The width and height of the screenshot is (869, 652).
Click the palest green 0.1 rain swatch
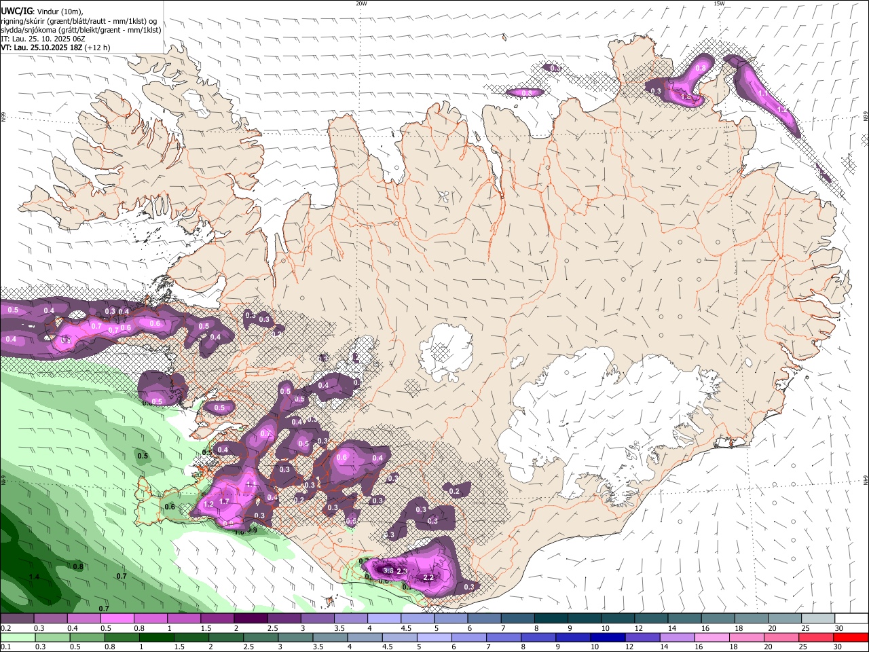coord(17,638)
